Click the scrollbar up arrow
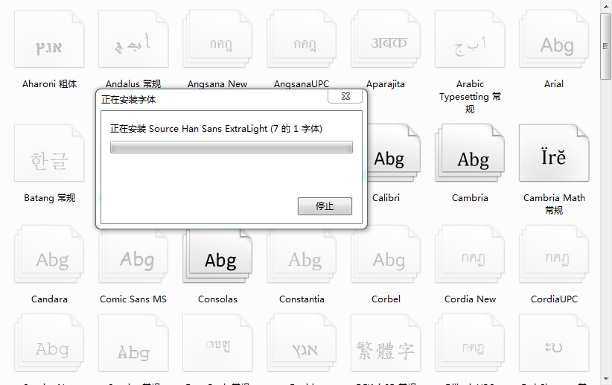 (x=606, y=5)
